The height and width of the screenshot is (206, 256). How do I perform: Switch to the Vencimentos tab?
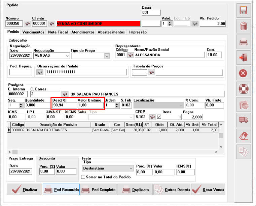pyautogui.click(x=33, y=32)
